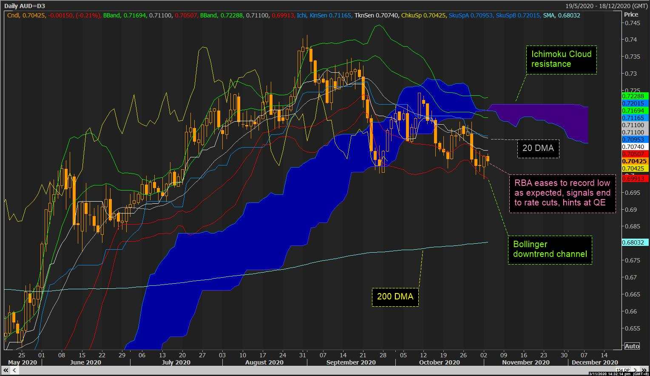This screenshot has height=376, width=650.
Task: Click the red 0.70507 price tag
Action: point(635,154)
